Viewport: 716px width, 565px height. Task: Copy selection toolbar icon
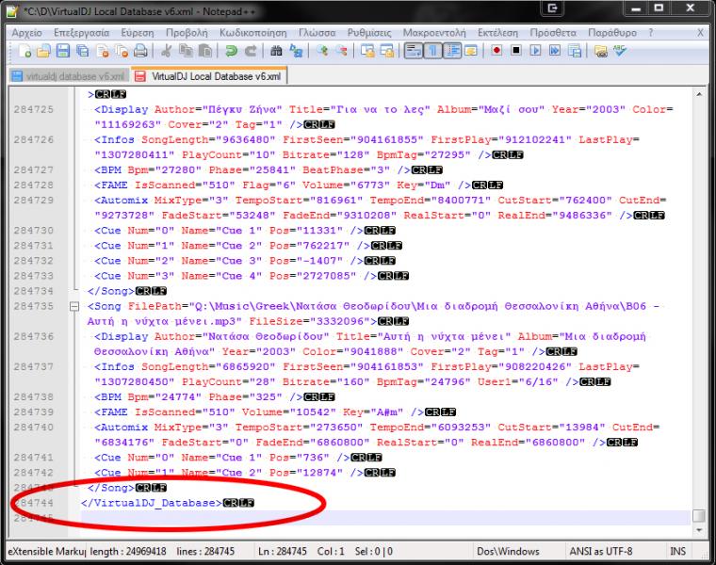pos(186,51)
